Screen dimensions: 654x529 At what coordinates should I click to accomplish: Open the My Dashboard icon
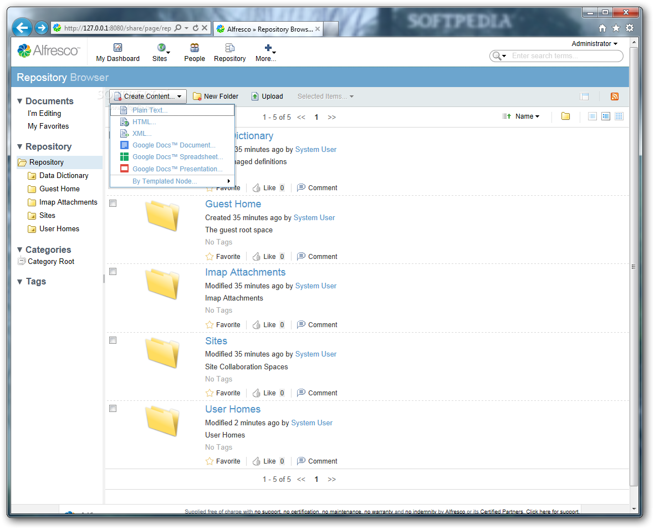click(117, 48)
